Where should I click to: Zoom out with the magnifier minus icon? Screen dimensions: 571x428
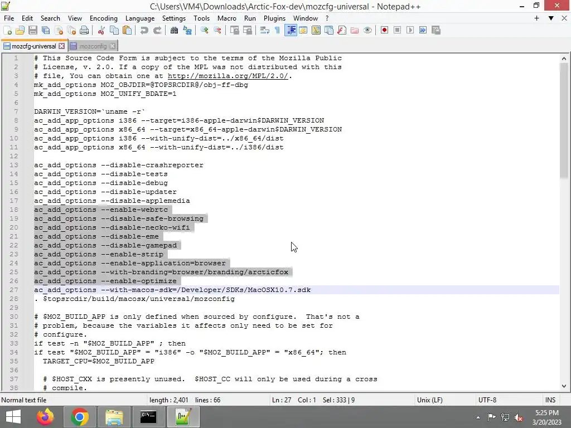(x=217, y=30)
